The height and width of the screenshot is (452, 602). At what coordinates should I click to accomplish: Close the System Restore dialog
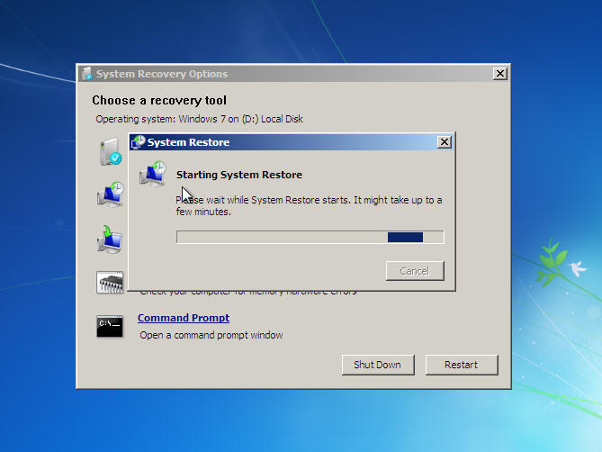444,142
